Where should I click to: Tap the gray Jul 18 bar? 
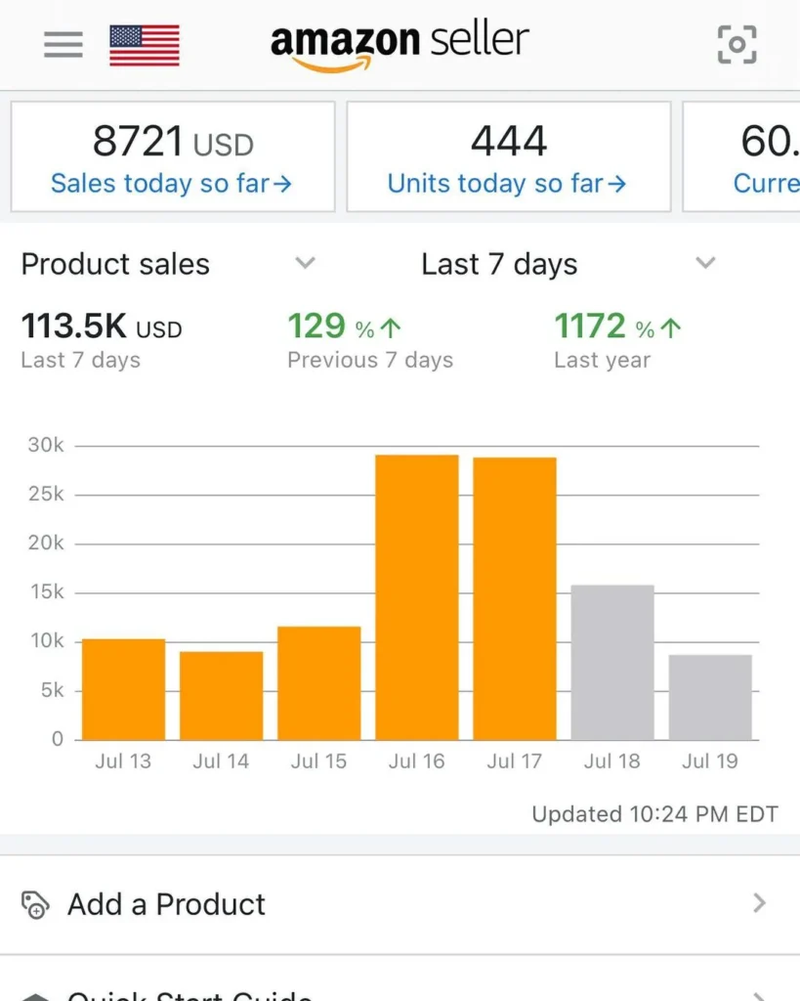[x=612, y=662]
